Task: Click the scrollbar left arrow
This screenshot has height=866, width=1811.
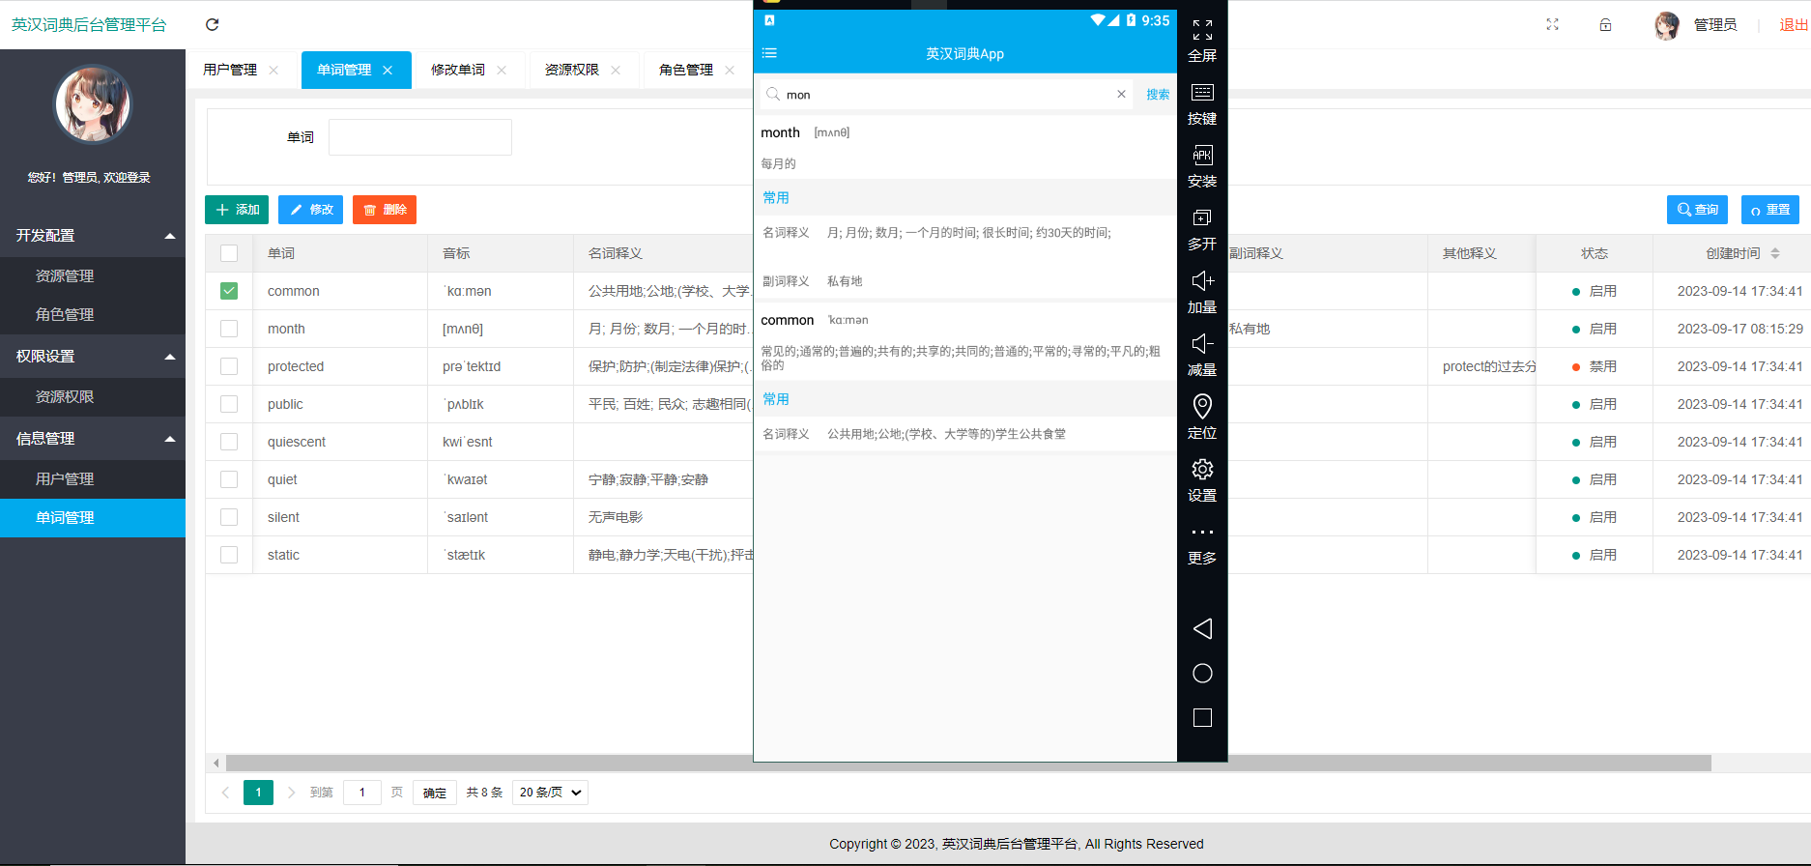Action: point(216,764)
